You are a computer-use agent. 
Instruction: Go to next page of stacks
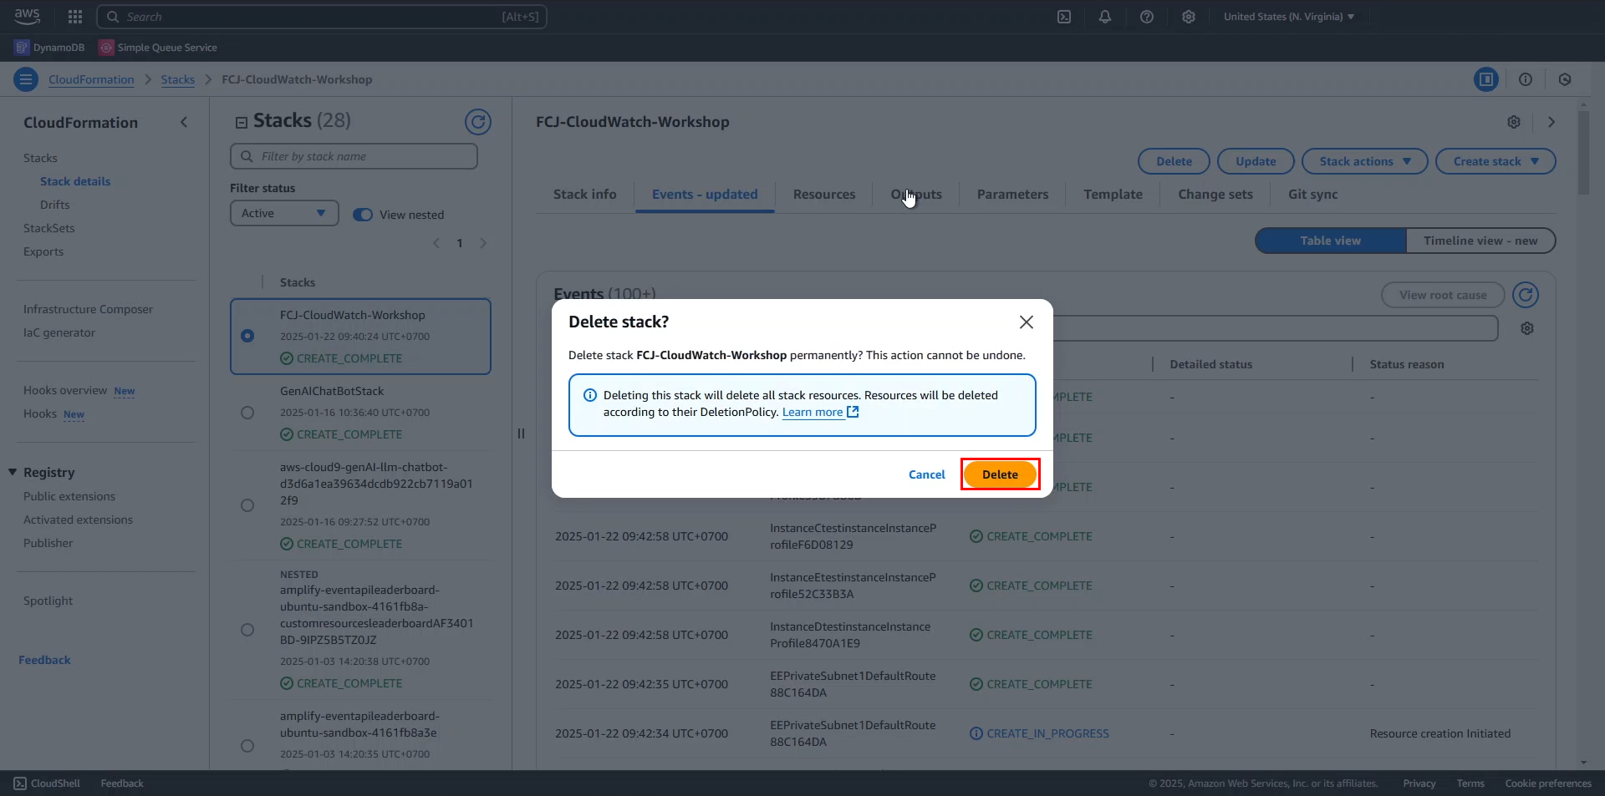[x=483, y=243]
